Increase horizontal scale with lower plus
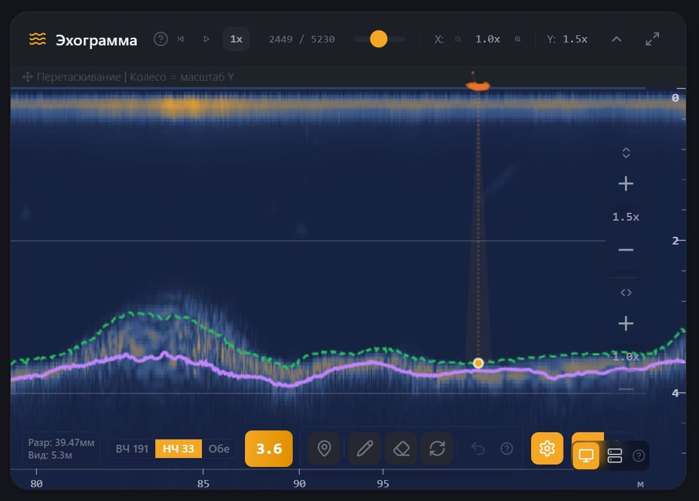 pos(626,323)
